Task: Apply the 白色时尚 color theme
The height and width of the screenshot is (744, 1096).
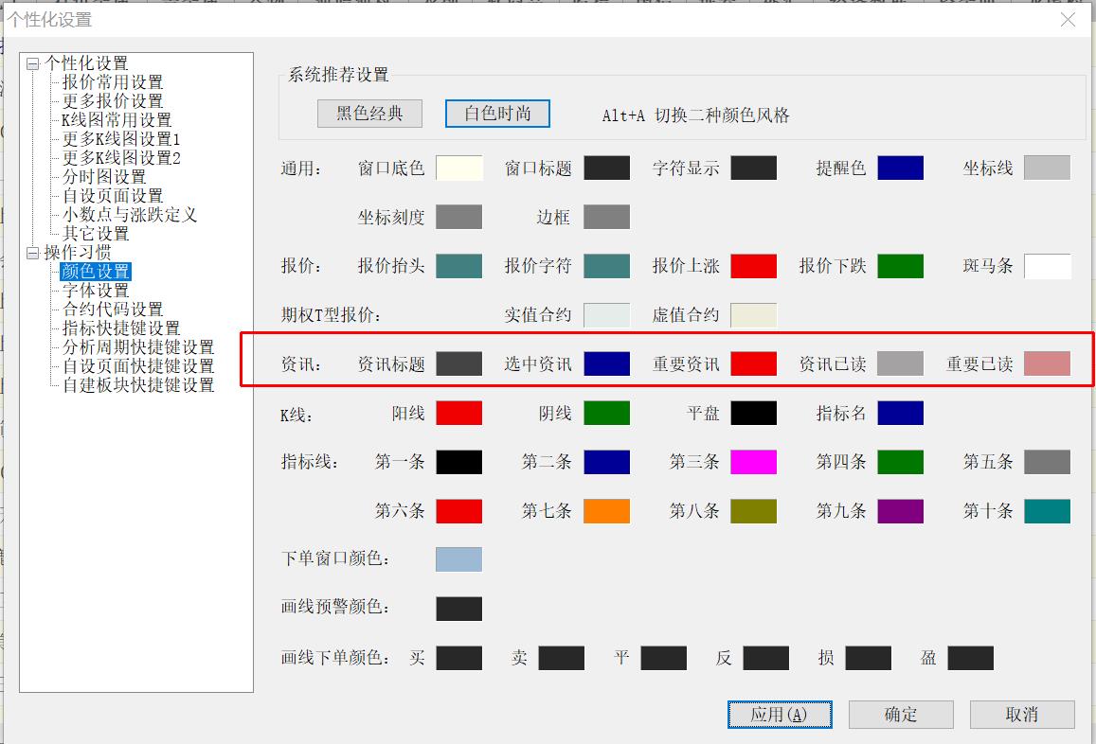Action: pyautogui.click(x=497, y=114)
